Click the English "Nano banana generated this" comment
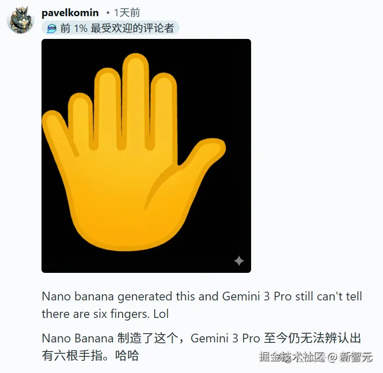Image resolution: width=383 pixels, height=373 pixels. (x=202, y=305)
